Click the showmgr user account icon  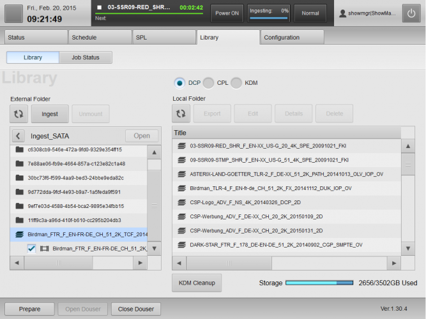point(343,13)
